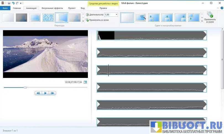The width and height of the screenshot is (224, 134).
Task: Select the first empty transition thumbnail
Action: (x=8, y=18)
